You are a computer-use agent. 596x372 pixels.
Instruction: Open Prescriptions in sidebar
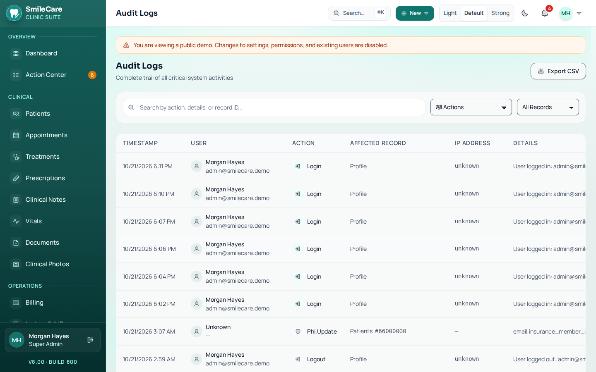(53, 178)
